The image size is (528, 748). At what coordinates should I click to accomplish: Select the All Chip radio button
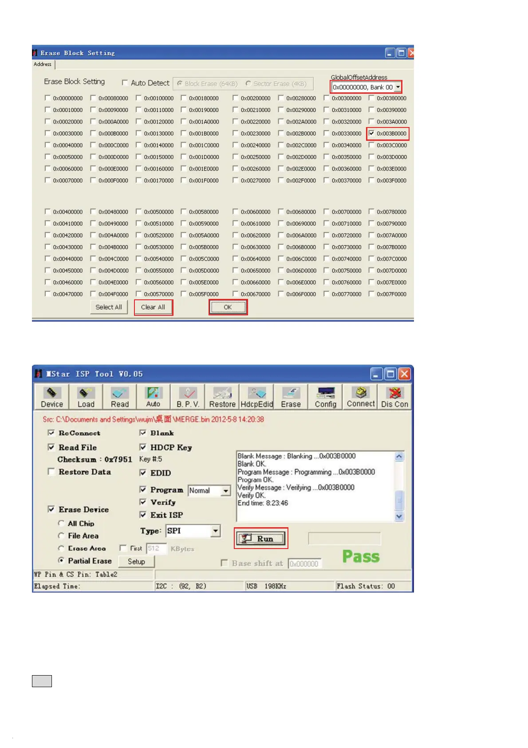point(61,523)
